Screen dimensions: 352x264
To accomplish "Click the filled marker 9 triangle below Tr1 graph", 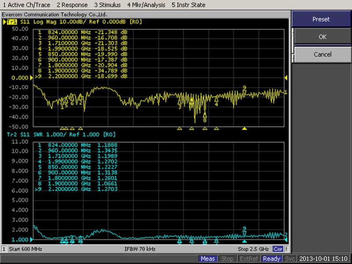I will (x=245, y=128).
